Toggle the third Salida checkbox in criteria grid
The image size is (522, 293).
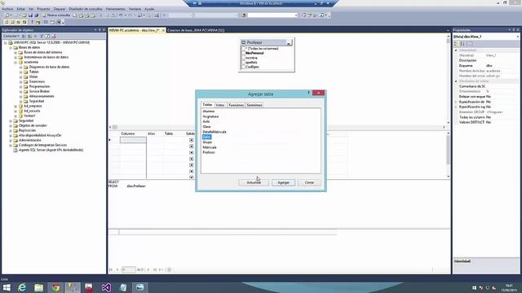192,153
